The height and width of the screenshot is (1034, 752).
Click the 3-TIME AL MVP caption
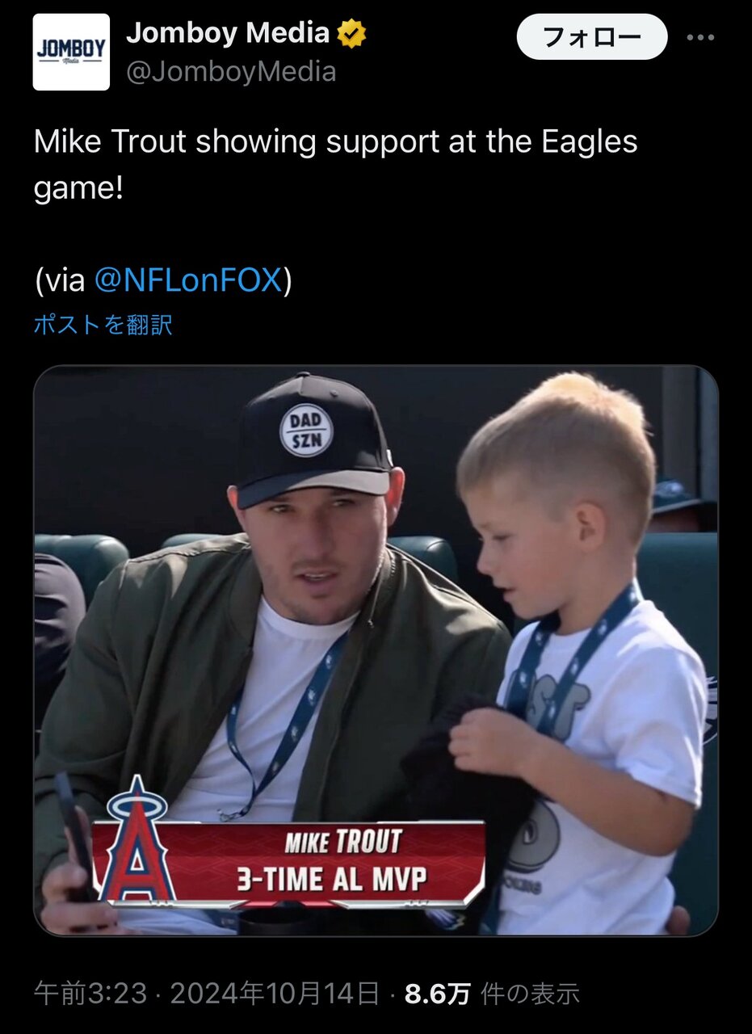click(331, 879)
